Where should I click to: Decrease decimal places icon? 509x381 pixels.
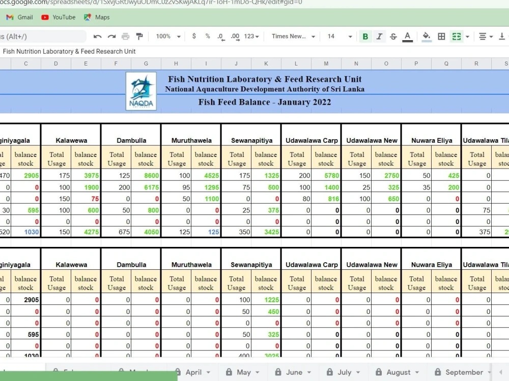click(221, 37)
